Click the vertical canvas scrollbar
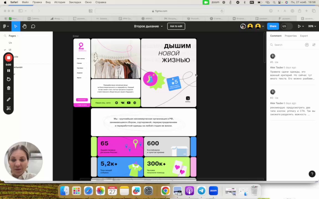Image resolution: width=319 pixels, height=199 pixels. coord(265,48)
